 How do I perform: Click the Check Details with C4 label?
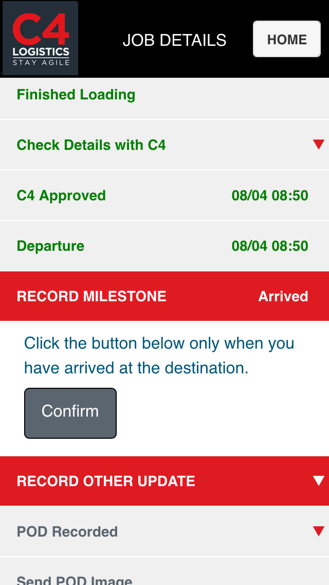91,145
